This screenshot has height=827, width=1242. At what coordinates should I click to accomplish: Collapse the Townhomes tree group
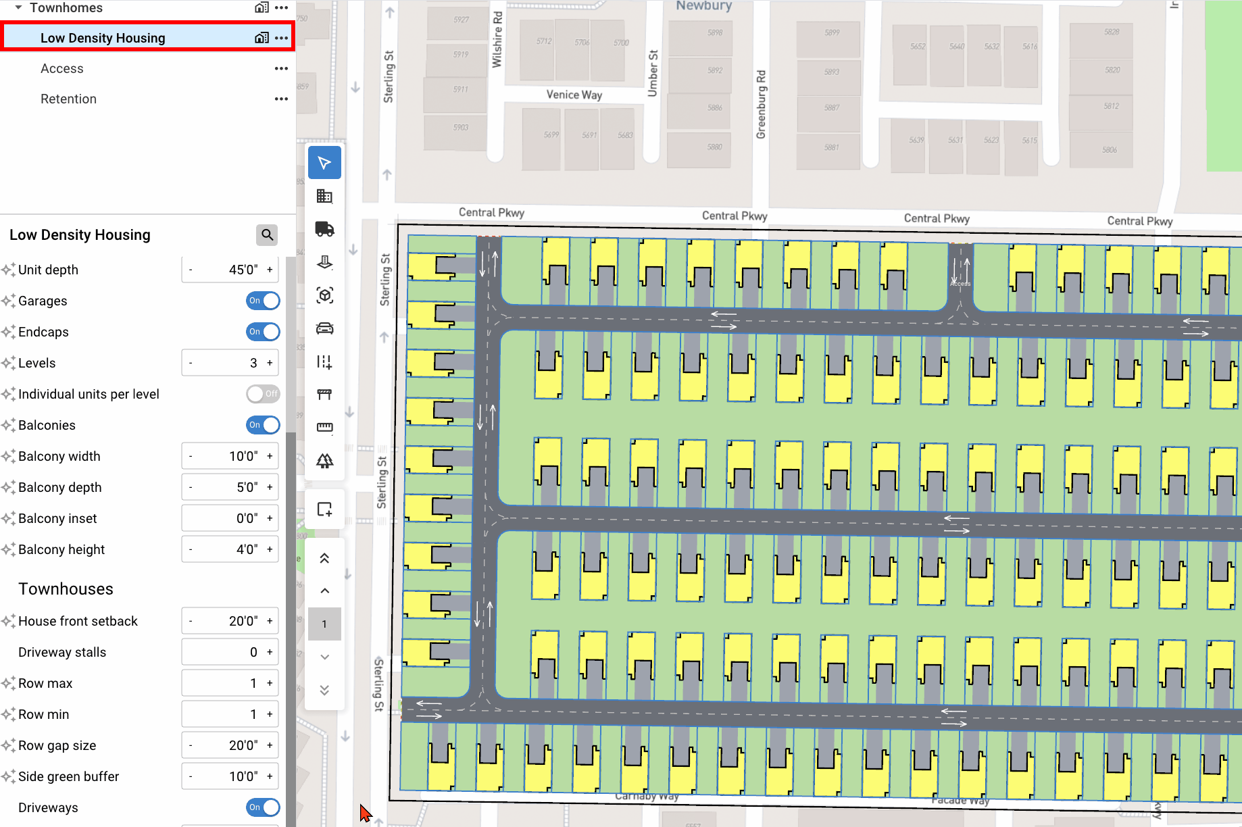pyautogui.click(x=18, y=7)
